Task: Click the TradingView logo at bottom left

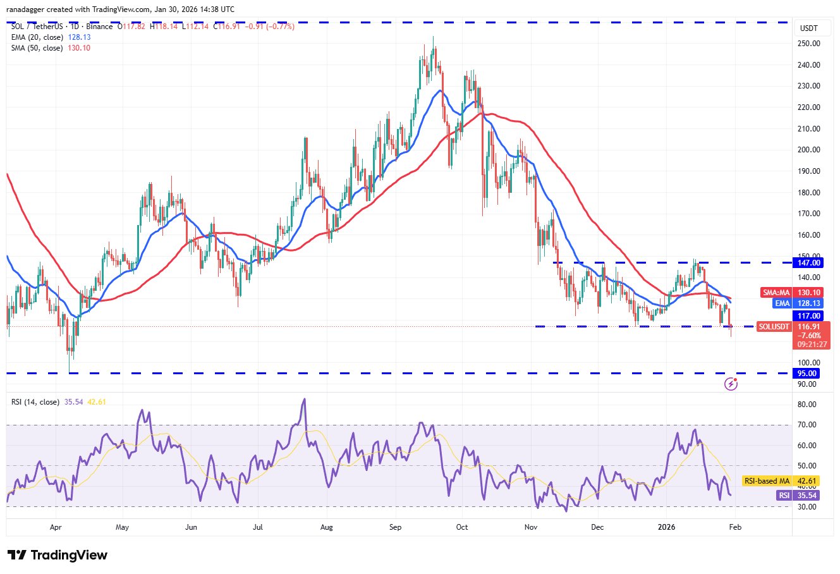Action: click(x=58, y=555)
